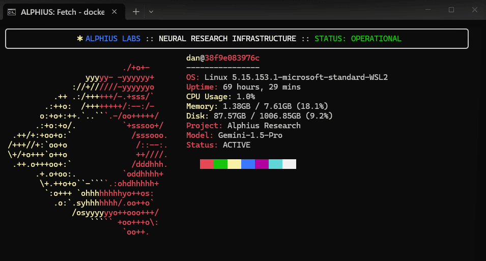486x261 pixels.
Task: Click the white color block
Action: tap(289, 164)
